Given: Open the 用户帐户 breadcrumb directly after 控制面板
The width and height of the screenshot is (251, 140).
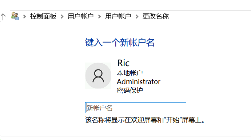Looking at the screenshot, I should (80, 16).
